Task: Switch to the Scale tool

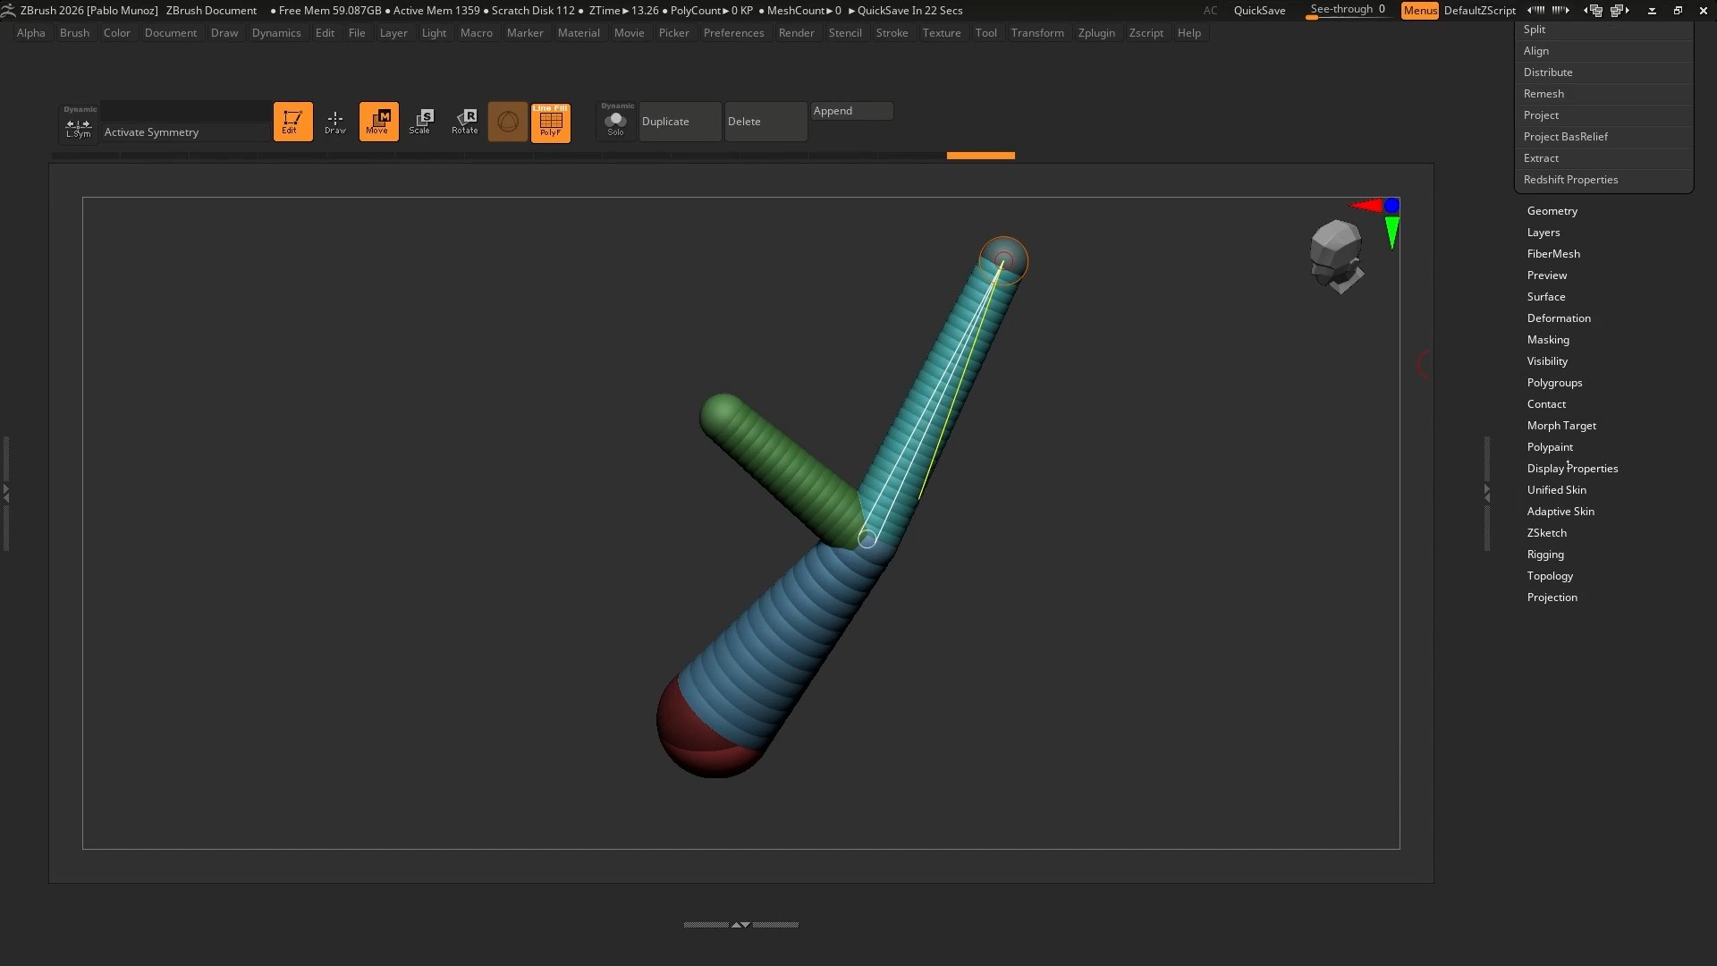Action: coord(420,122)
